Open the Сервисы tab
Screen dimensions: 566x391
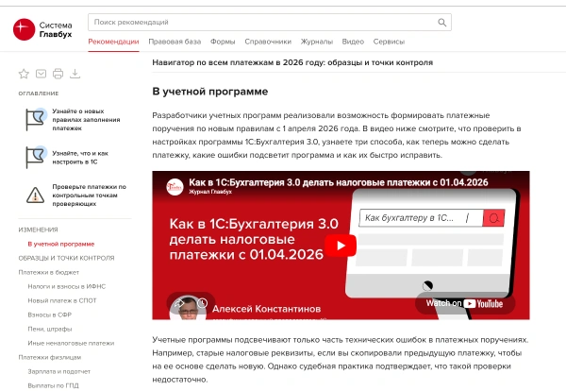coord(389,42)
